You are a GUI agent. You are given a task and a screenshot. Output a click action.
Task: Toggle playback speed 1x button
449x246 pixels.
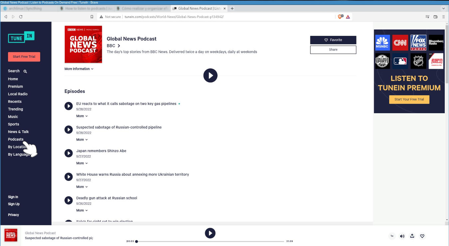click(x=392, y=236)
